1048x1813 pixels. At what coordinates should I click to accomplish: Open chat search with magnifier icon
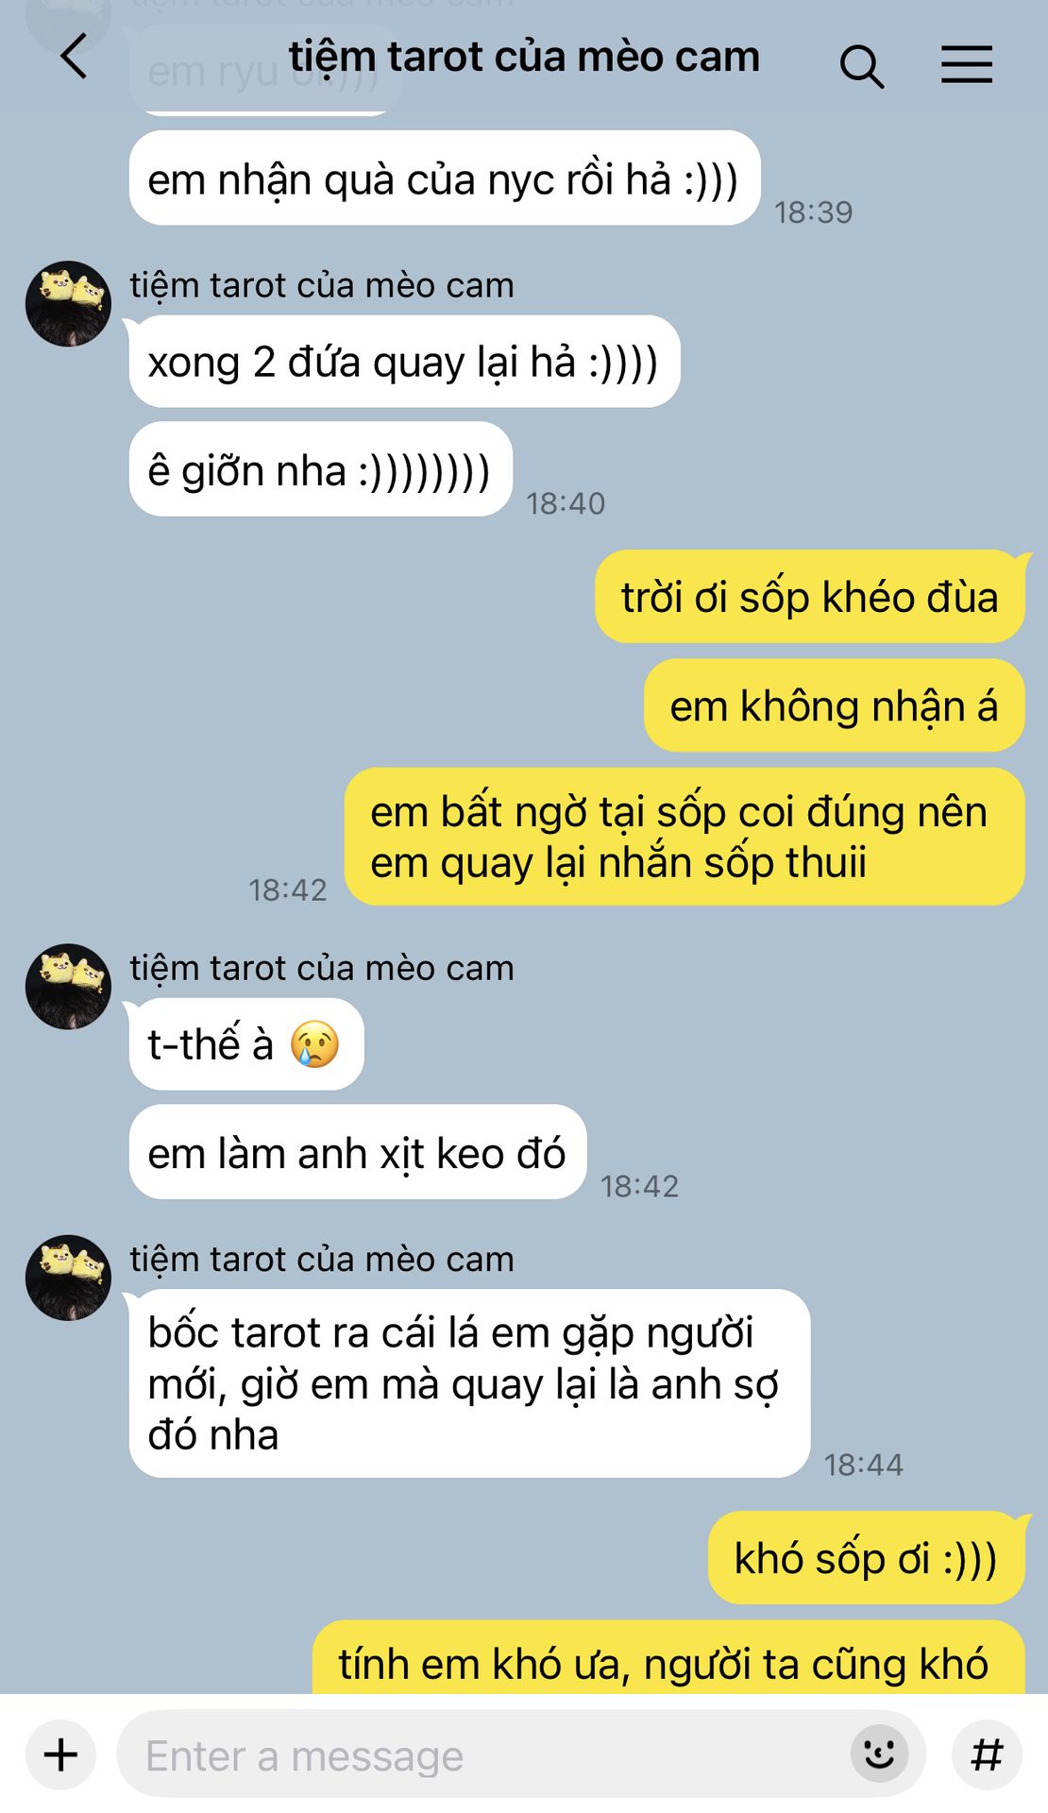[x=861, y=66]
